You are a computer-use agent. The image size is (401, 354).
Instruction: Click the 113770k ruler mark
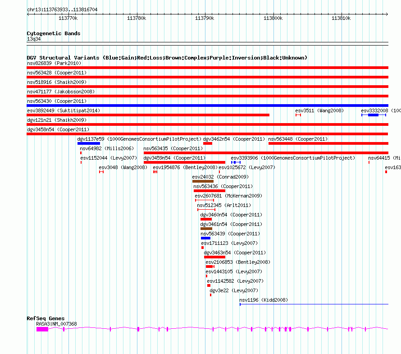[68, 18]
